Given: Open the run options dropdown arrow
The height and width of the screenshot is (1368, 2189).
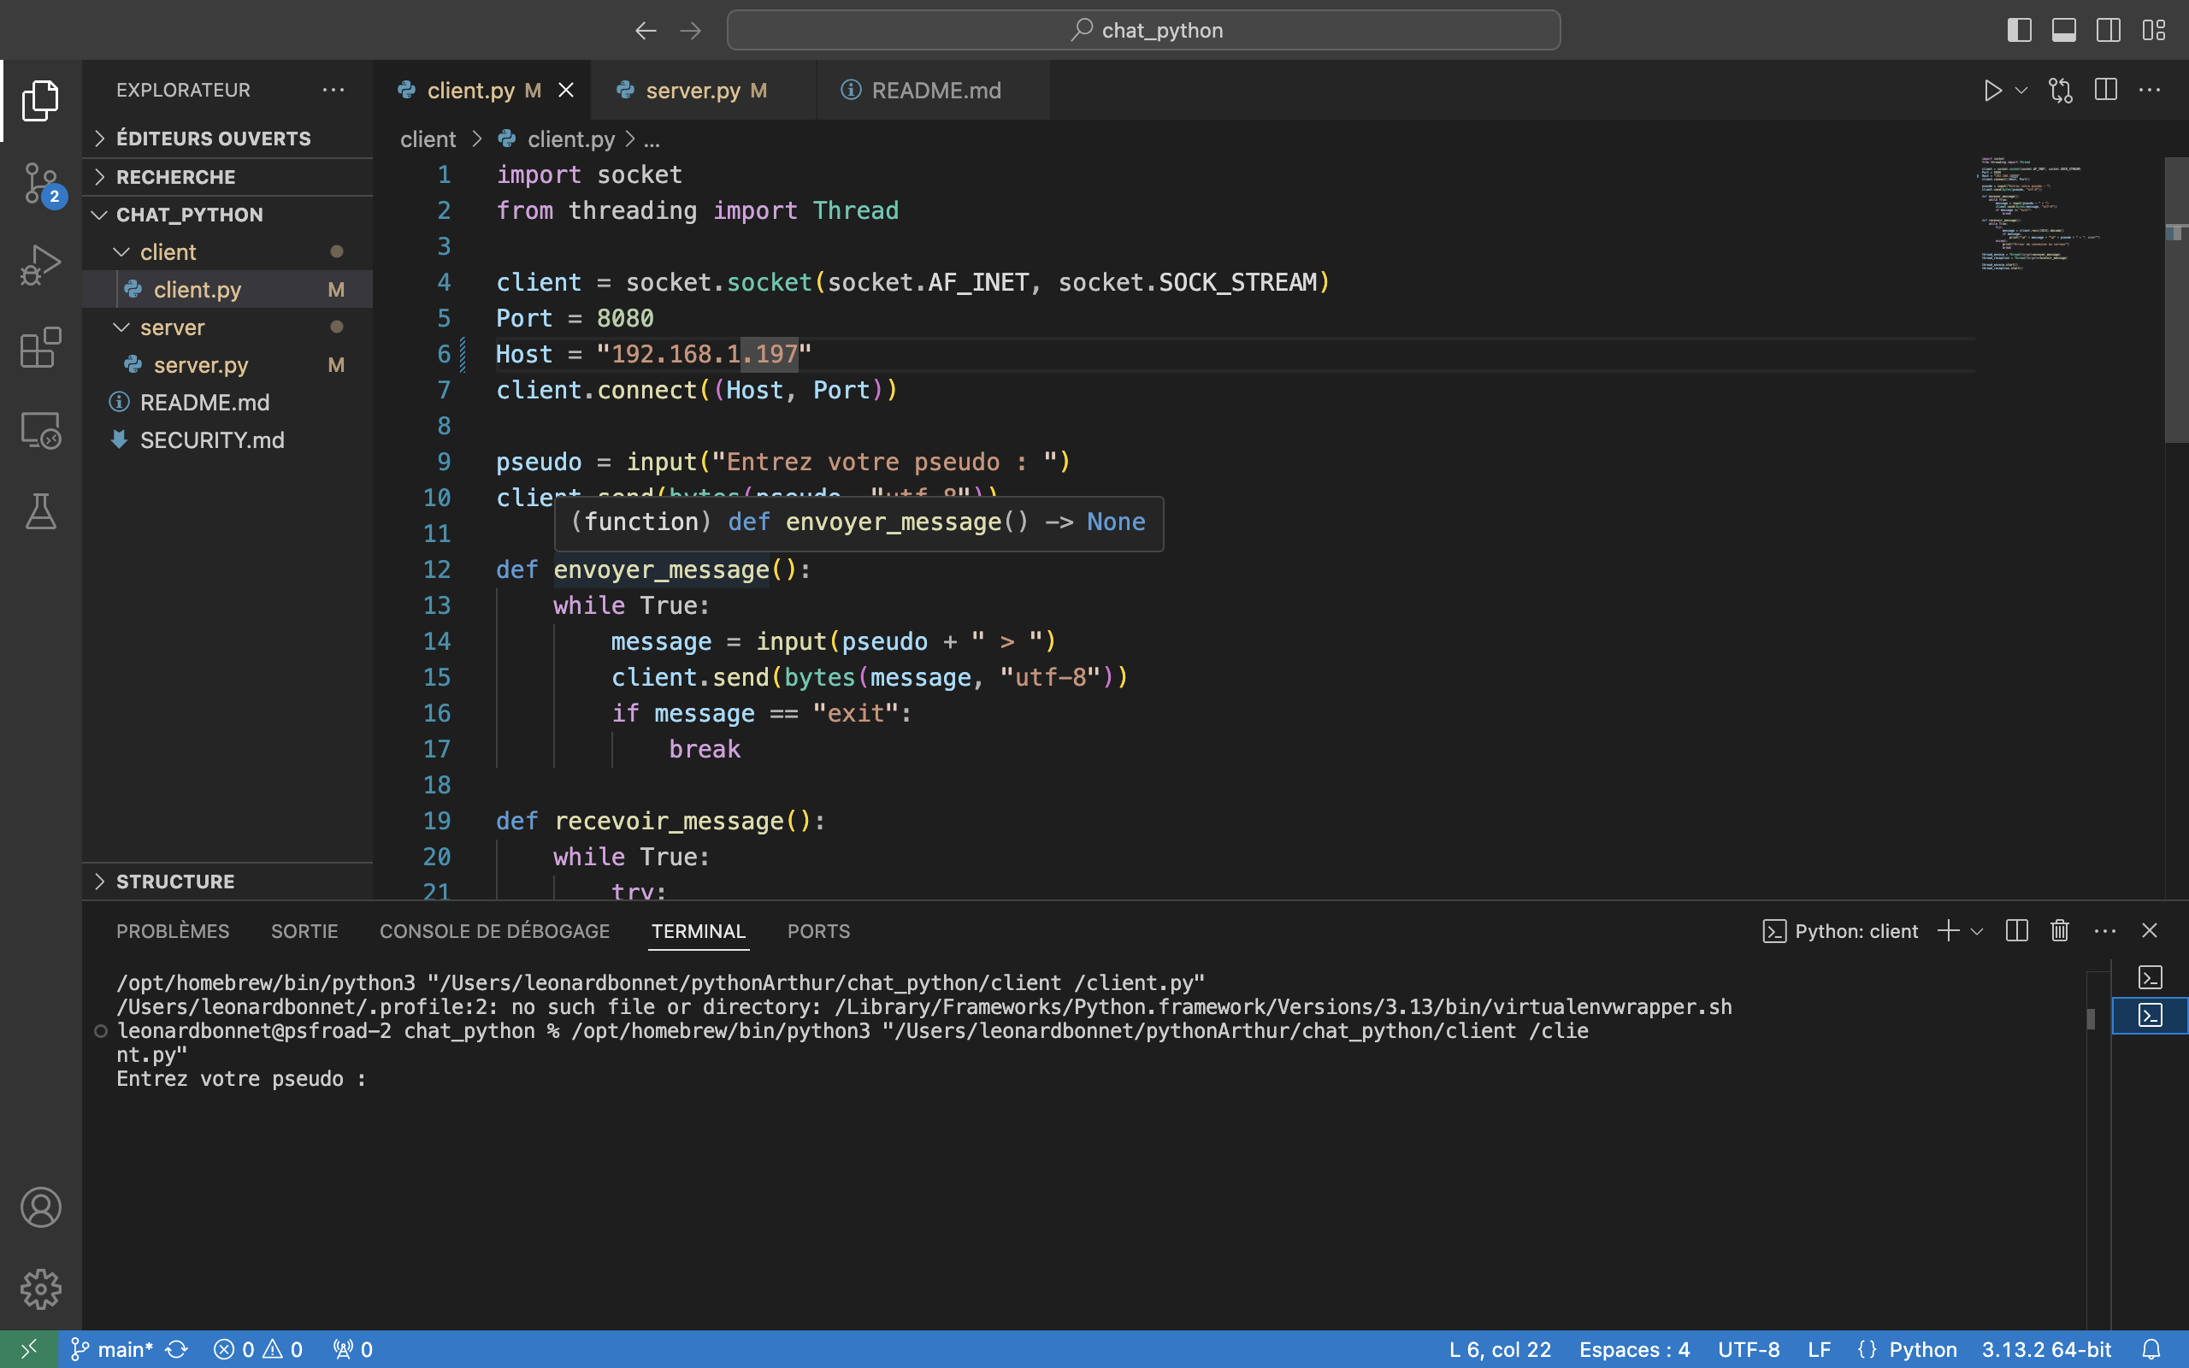Looking at the screenshot, I should tap(2021, 91).
